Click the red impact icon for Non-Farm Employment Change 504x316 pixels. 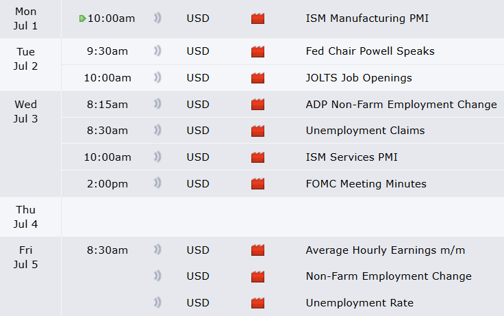pyautogui.click(x=257, y=276)
